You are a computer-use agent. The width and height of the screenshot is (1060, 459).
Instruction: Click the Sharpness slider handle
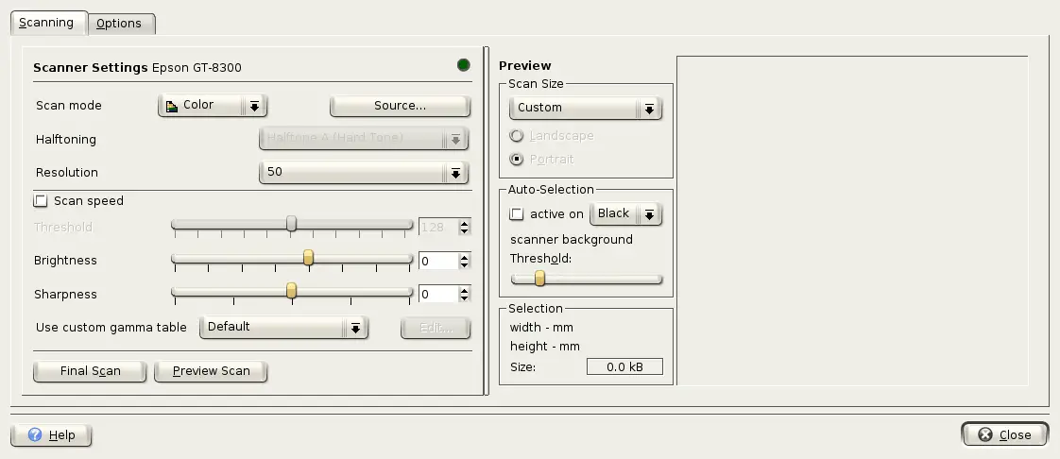(292, 291)
